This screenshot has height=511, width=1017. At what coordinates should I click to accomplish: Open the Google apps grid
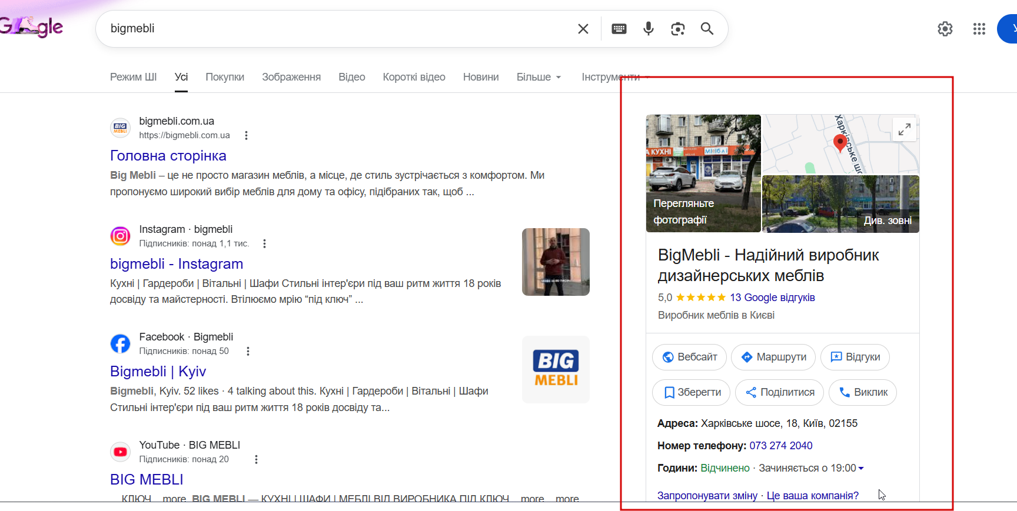979,29
